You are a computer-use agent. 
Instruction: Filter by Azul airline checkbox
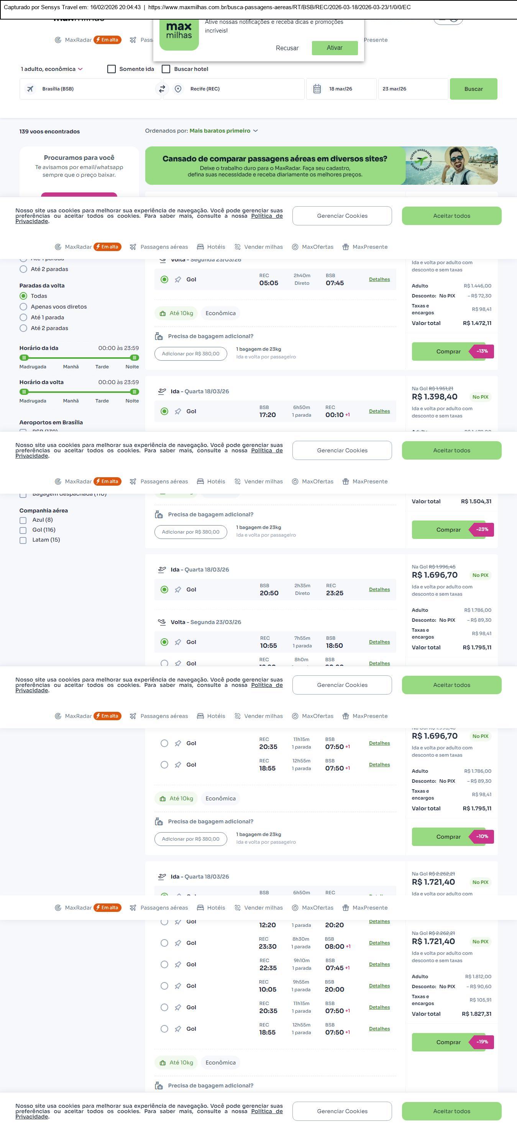tap(23, 520)
